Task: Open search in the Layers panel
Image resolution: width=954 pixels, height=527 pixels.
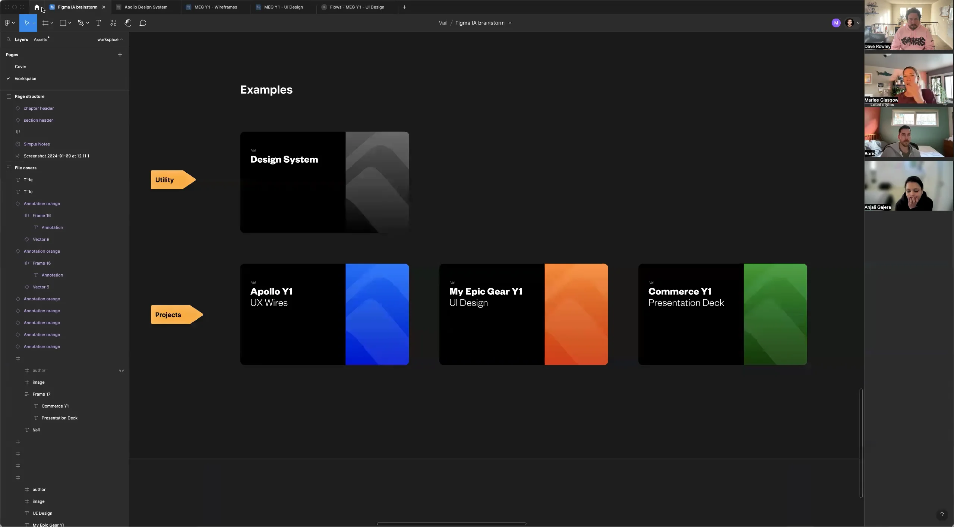Action: [x=9, y=39]
